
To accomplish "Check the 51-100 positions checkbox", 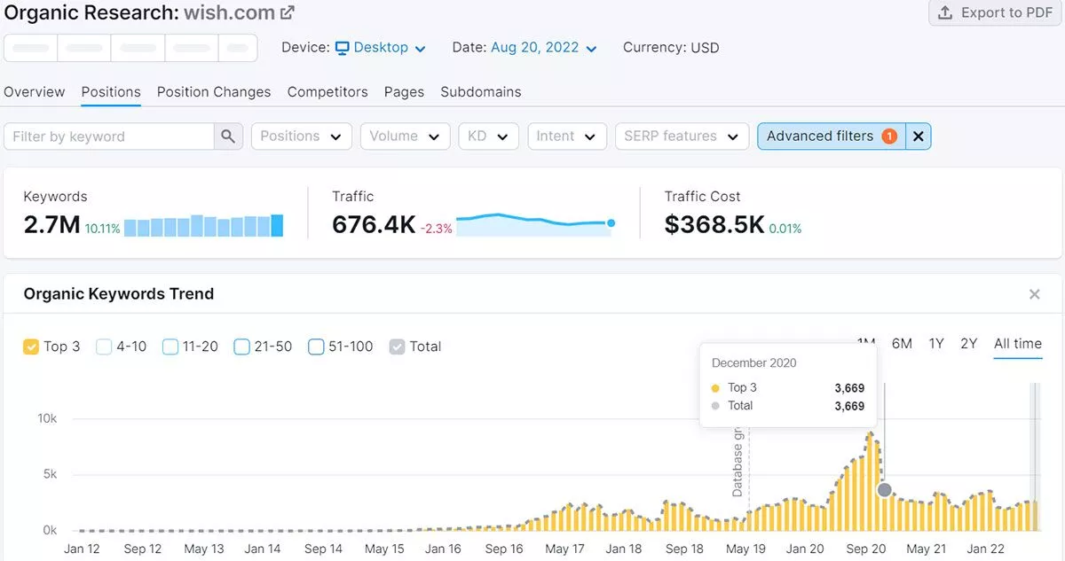I will click(x=316, y=347).
